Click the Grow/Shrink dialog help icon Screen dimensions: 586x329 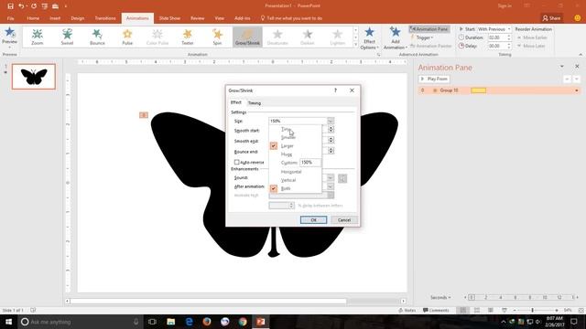335,90
